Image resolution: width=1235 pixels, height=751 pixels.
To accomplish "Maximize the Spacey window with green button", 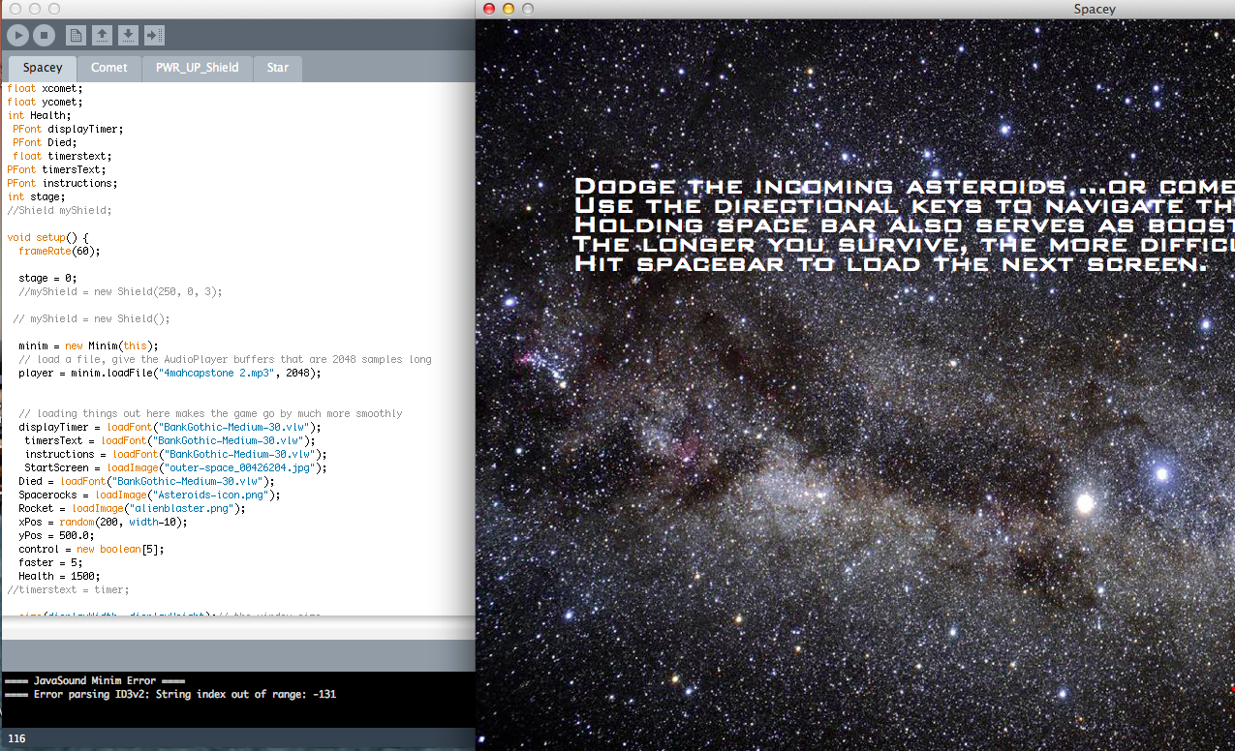I will coord(528,9).
